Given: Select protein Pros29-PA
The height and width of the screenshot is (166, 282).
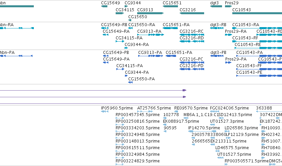Looking at the screenshot, I should coord(236,59).
